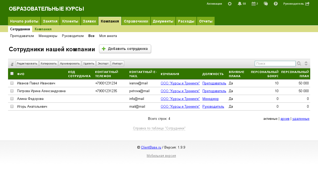Open the chat messages icon
The image size is (318, 191).
pos(266,4)
